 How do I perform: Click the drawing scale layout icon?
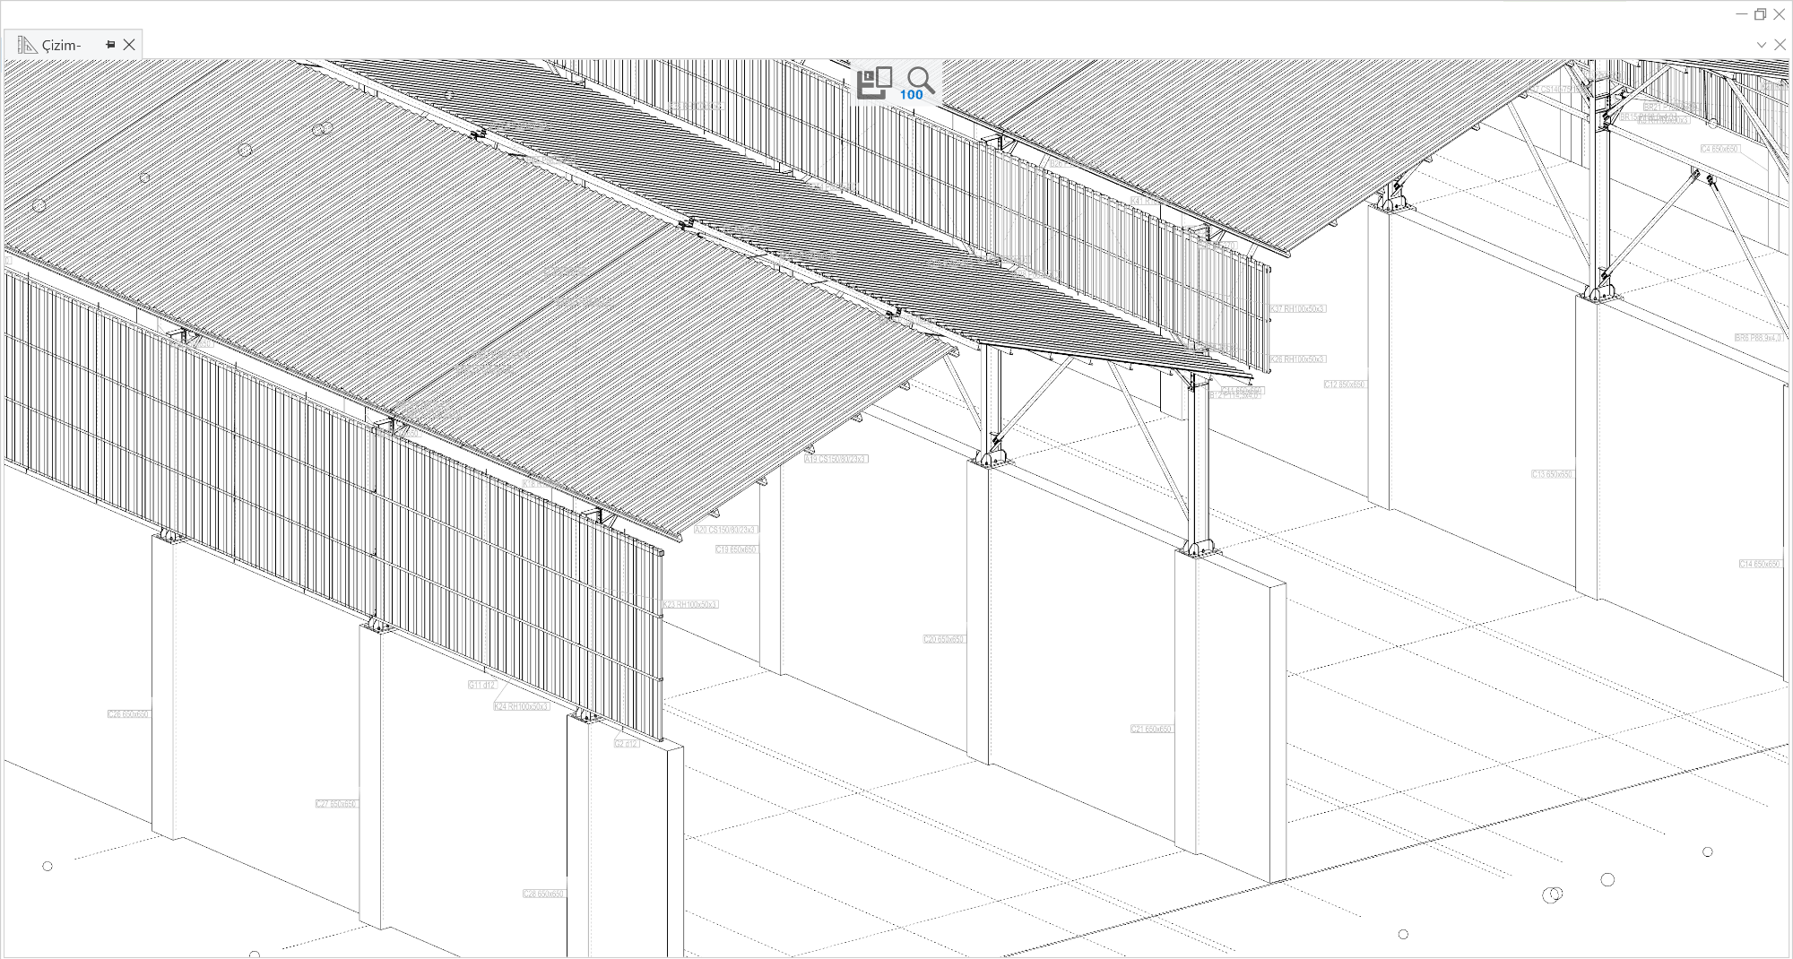[874, 82]
